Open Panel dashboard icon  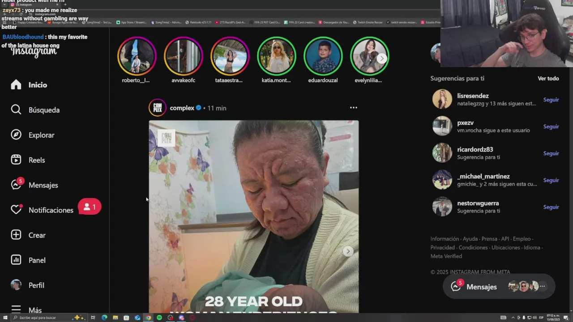(x=16, y=260)
